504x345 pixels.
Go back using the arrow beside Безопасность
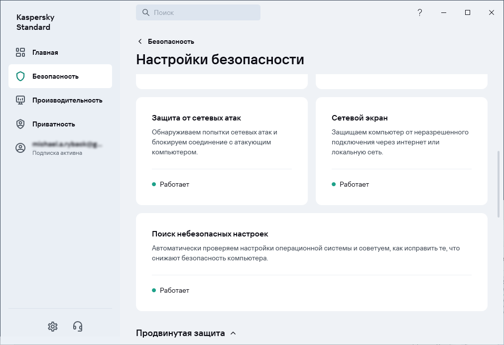140,41
